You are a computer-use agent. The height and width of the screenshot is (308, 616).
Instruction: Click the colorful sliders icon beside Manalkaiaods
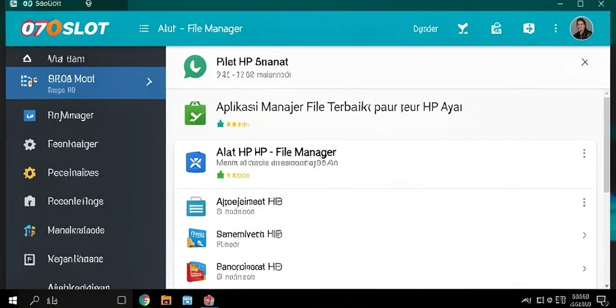(29, 230)
